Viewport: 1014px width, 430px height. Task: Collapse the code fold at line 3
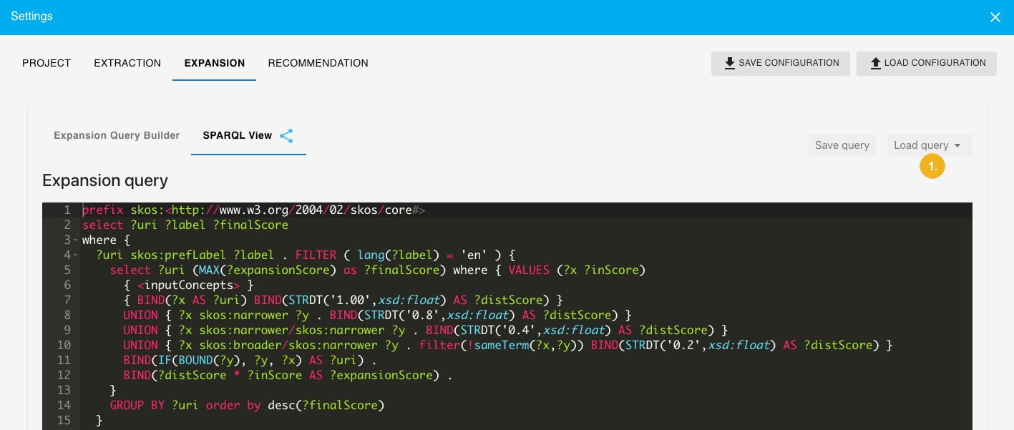pyautogui.click(x=74, y=239)
